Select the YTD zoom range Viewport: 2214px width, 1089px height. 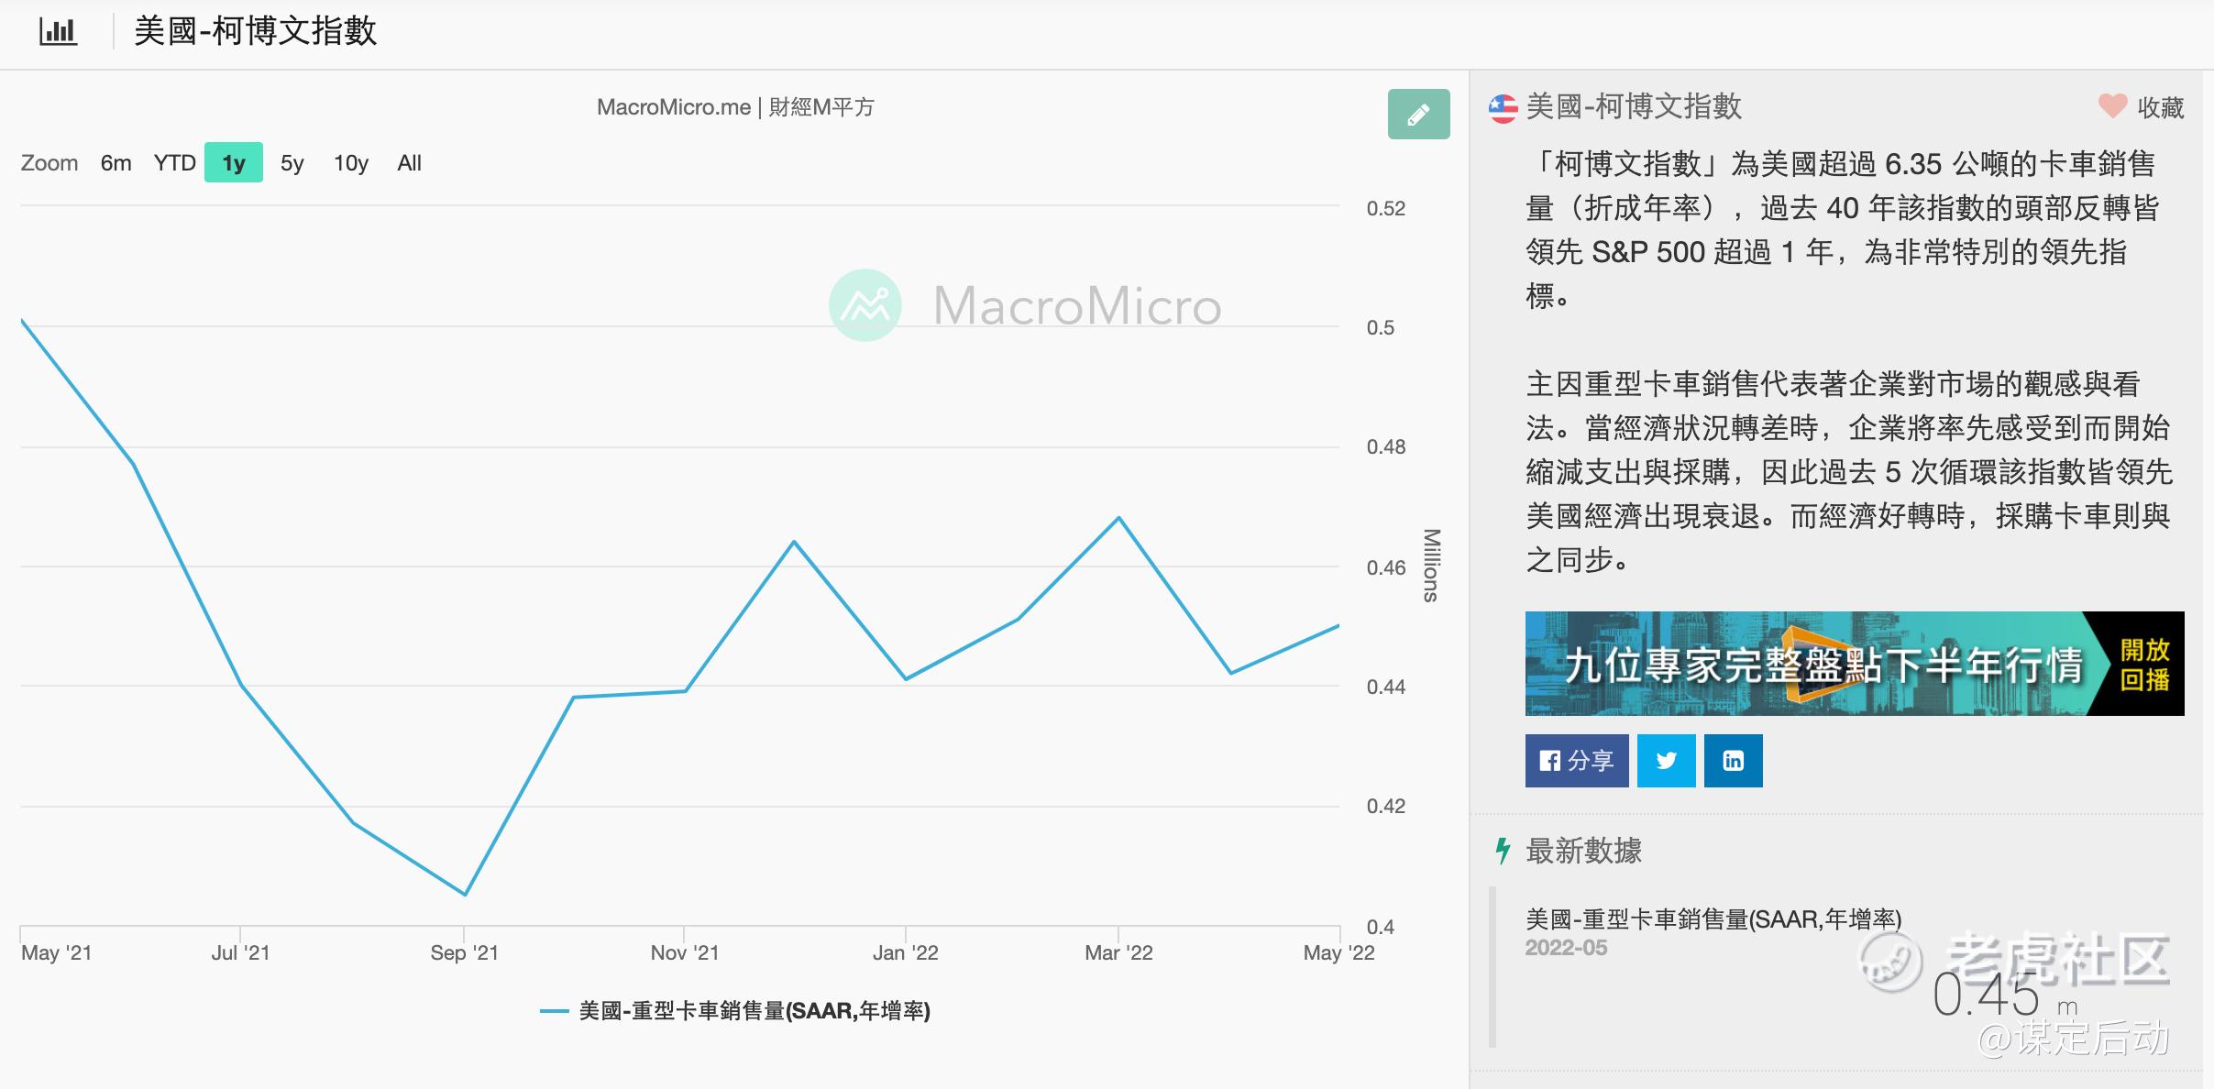point(174,163)
